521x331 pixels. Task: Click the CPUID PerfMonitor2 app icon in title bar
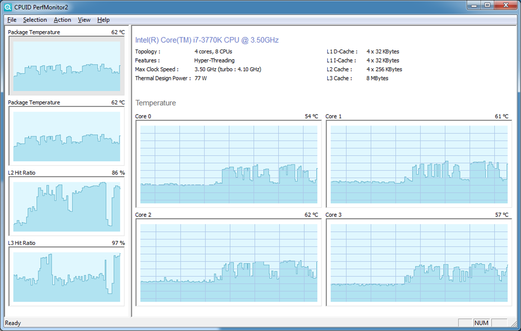[8, 7]
